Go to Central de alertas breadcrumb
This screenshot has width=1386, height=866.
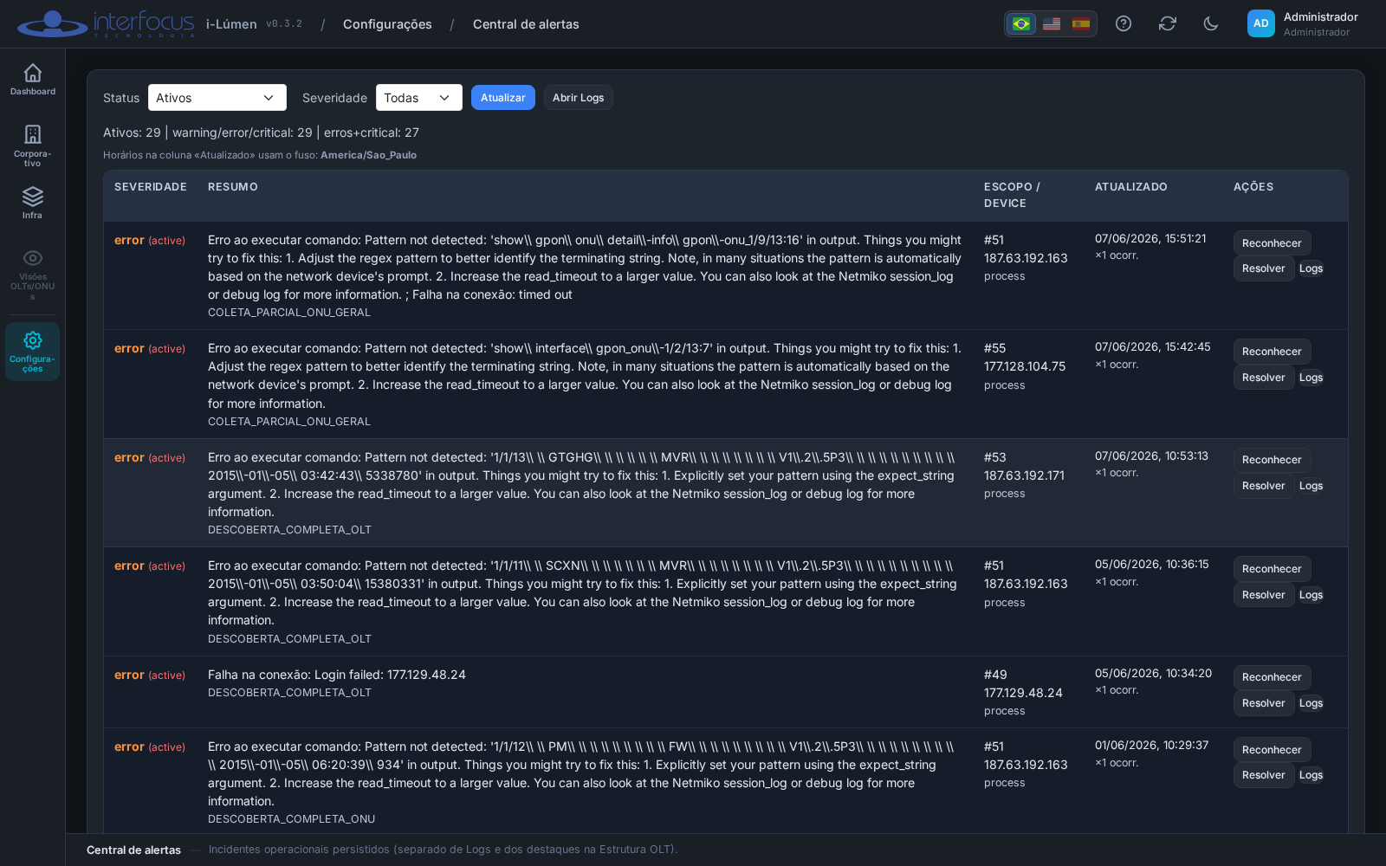[526, 24]
